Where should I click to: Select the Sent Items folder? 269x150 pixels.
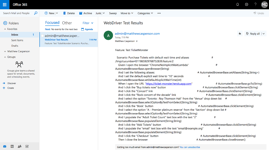coord(17,40)
